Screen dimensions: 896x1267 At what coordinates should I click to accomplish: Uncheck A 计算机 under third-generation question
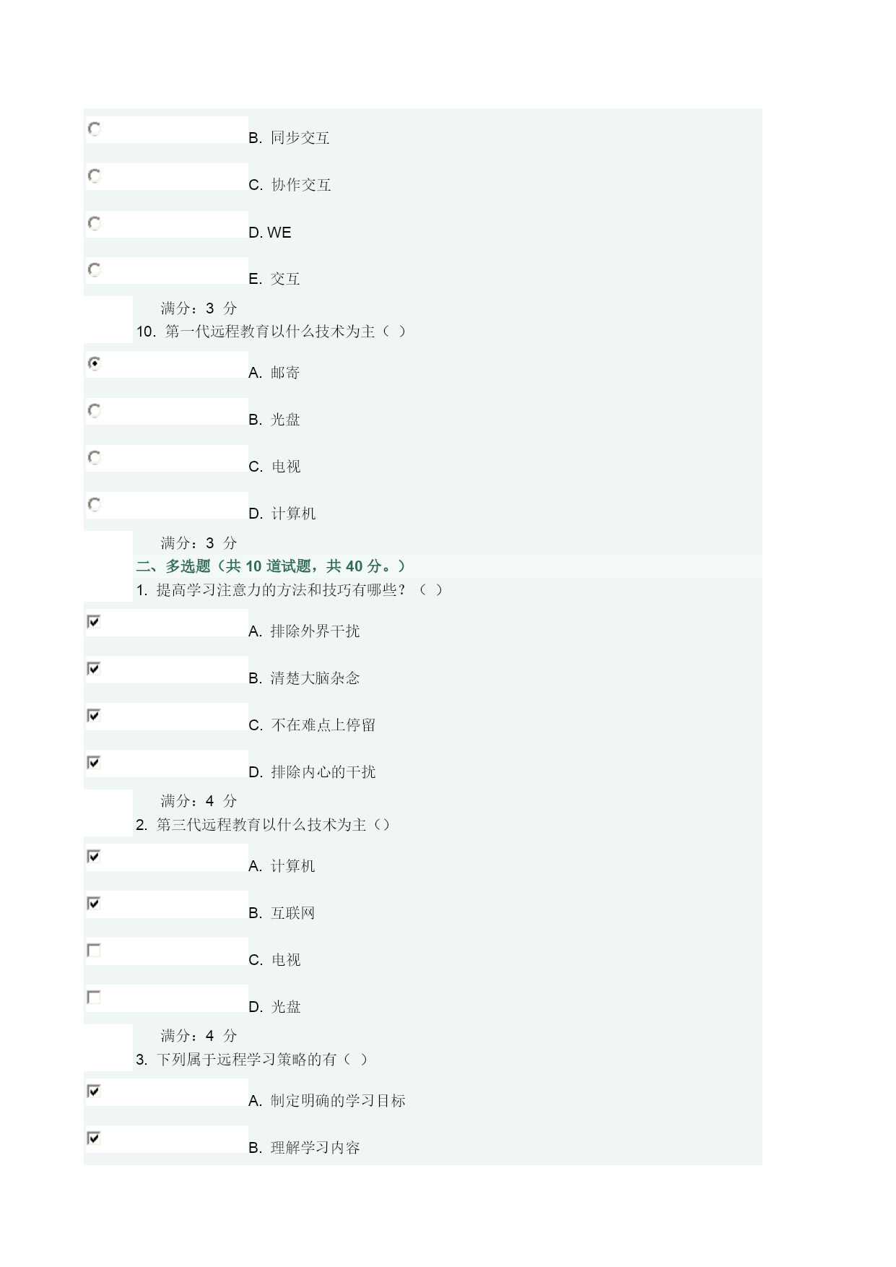pyautogui.click(x=94, y=856)
